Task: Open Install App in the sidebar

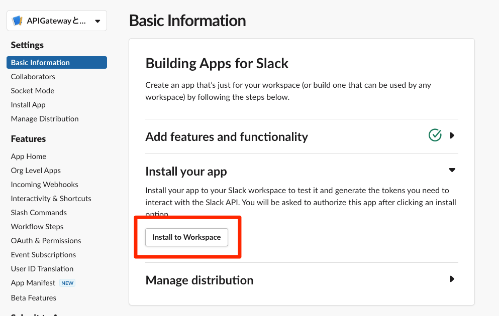Action: pyautogui.click(x=28, y=105)
